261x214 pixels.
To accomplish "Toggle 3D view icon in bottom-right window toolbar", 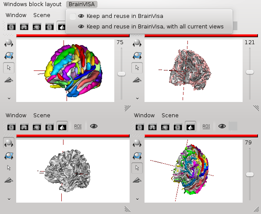I will 190,126.
